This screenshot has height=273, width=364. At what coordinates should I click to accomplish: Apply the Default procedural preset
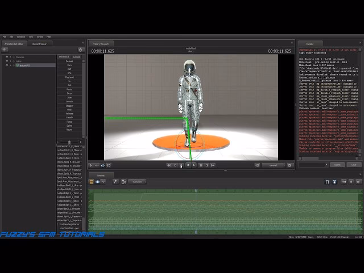coord(69,61)
